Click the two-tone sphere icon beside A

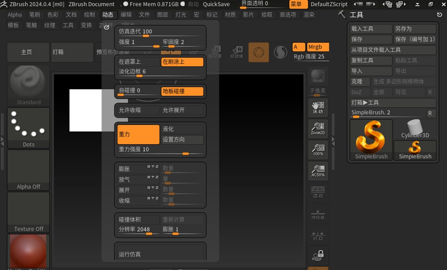(x=280, y=52)
